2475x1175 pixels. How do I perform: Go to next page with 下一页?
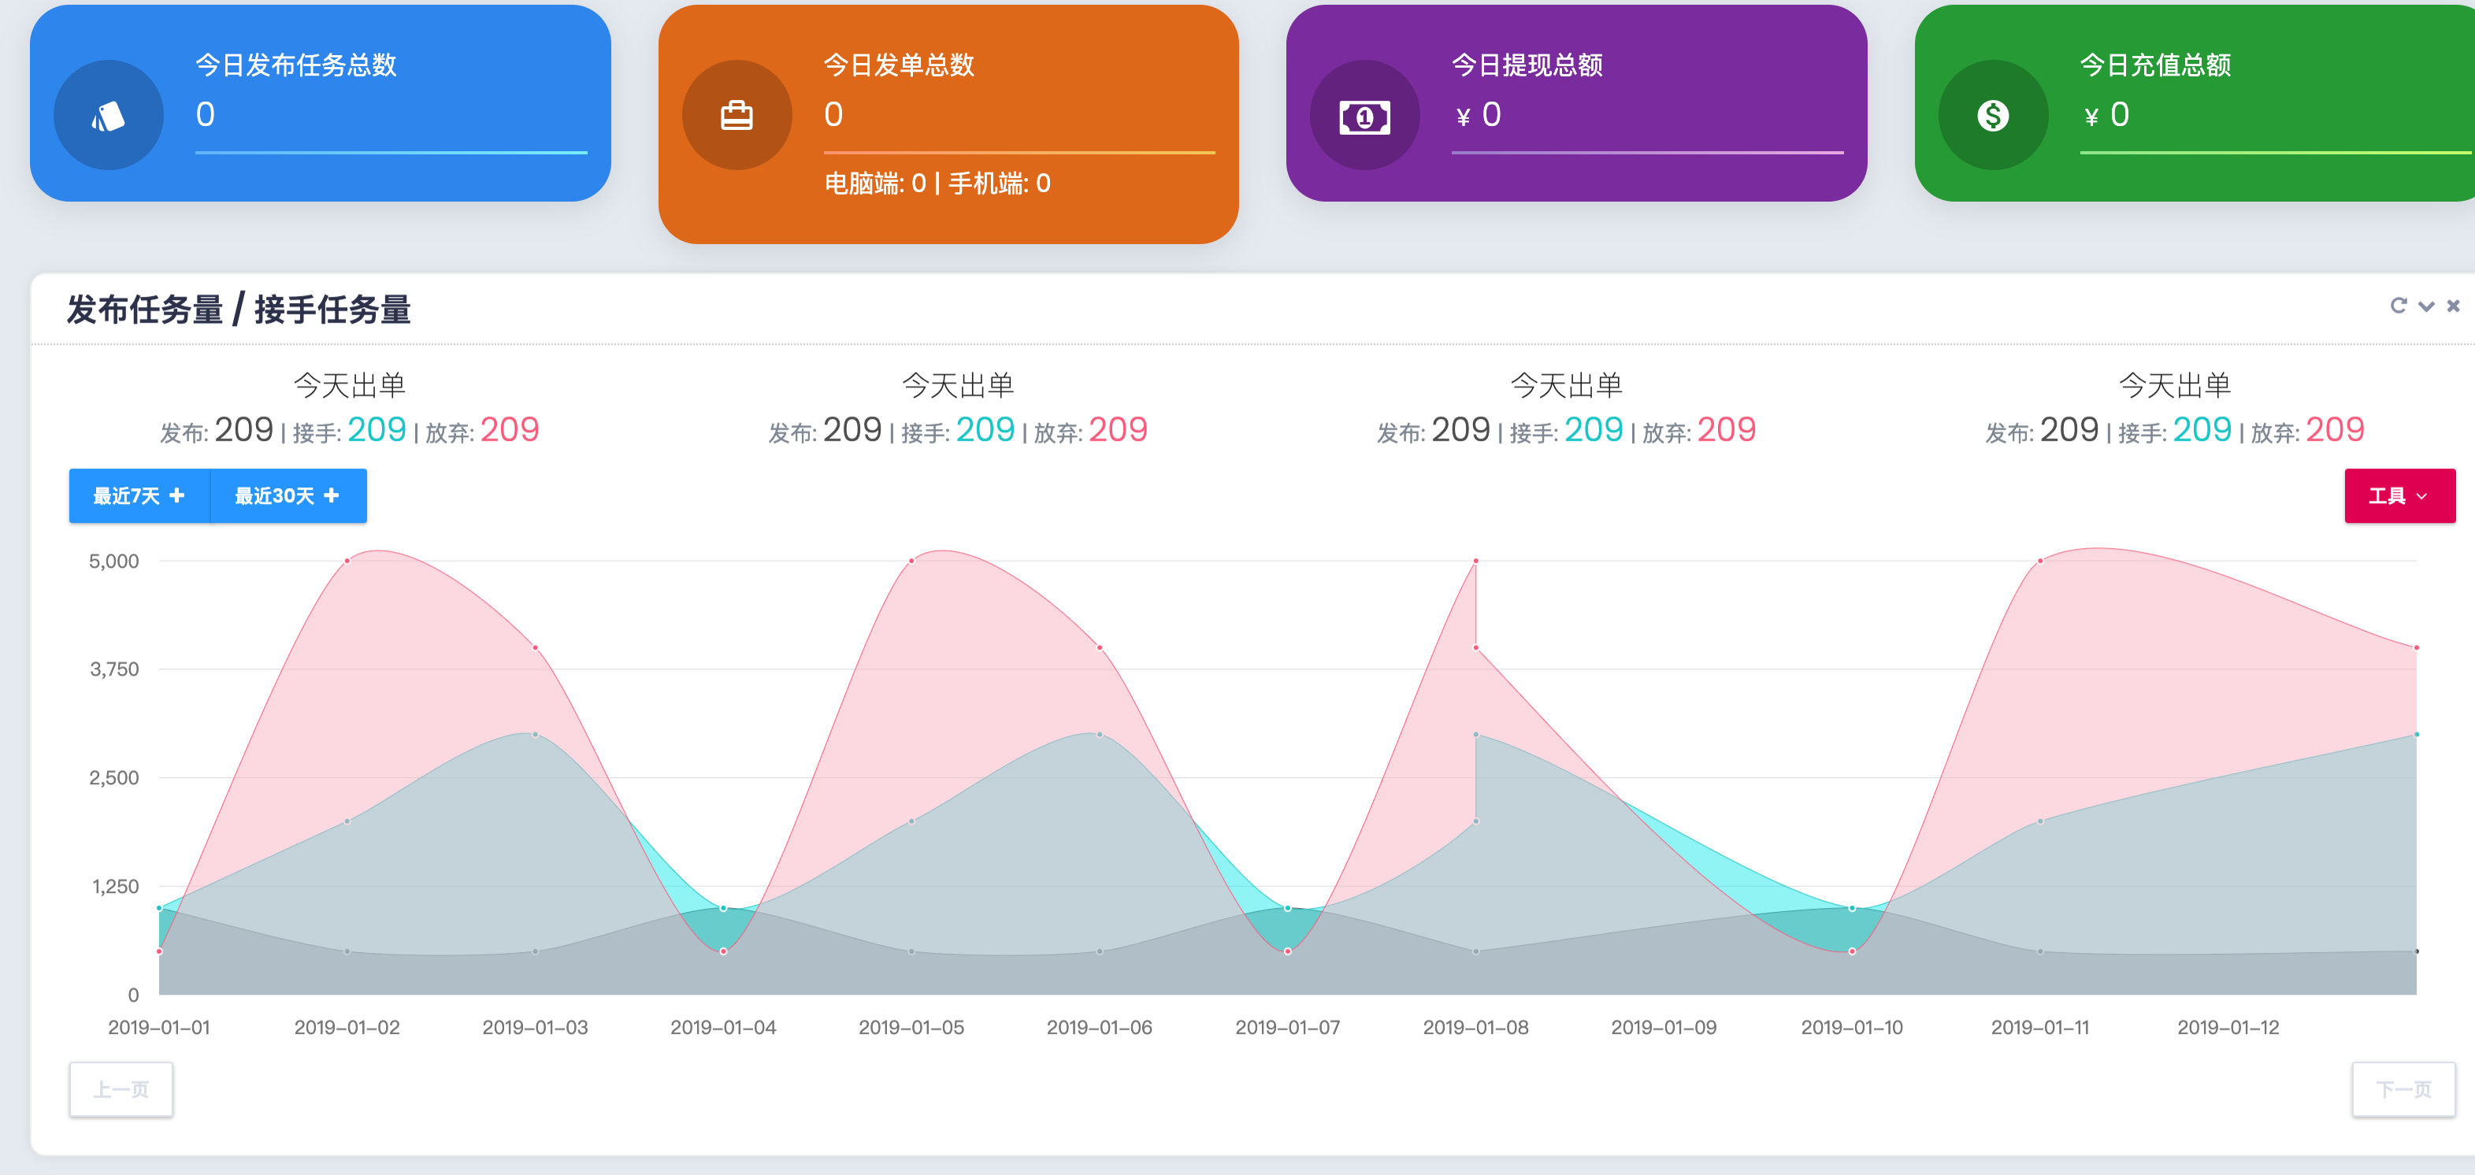(2403, 1089)
